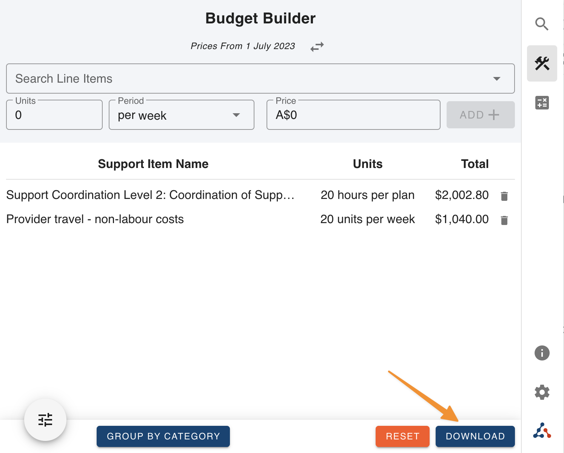Open the info icon in sidebar
The width and height of the screenshot is (564, 453).
pyautogui.click(x=542, y=353)
